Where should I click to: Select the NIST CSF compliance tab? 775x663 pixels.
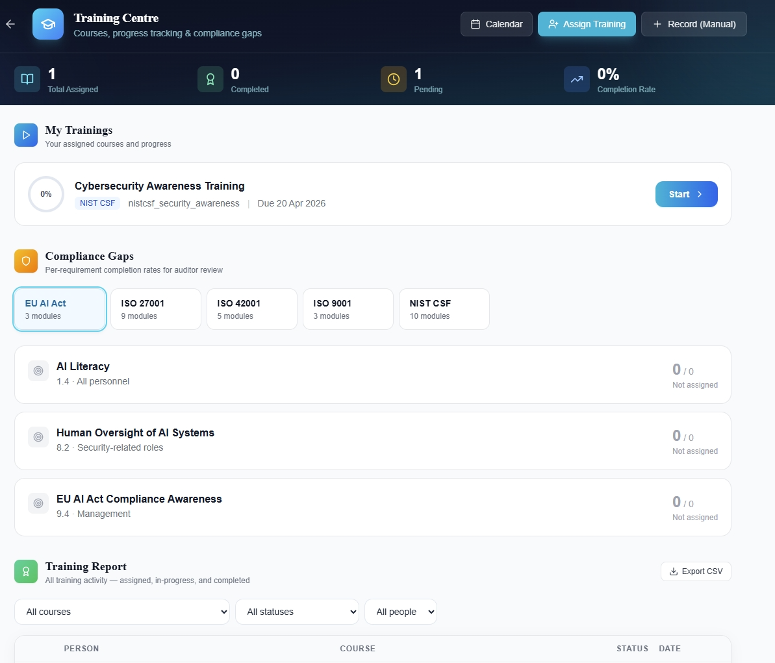444,308
